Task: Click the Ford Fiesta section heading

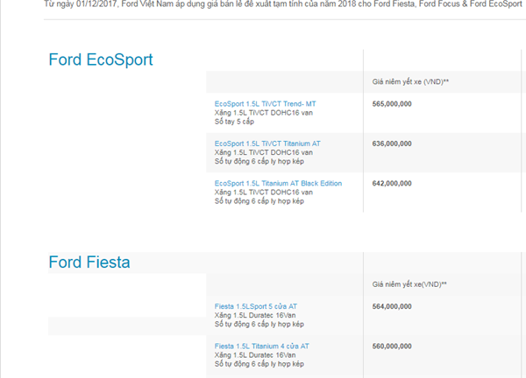Action: coord(89,262)
